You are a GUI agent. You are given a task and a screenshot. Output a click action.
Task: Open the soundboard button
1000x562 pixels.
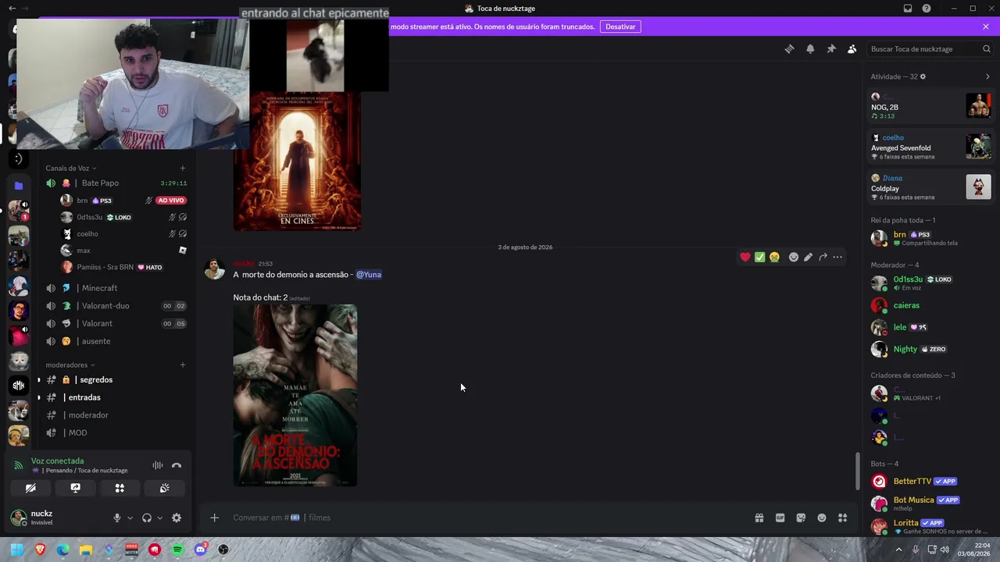165,488
